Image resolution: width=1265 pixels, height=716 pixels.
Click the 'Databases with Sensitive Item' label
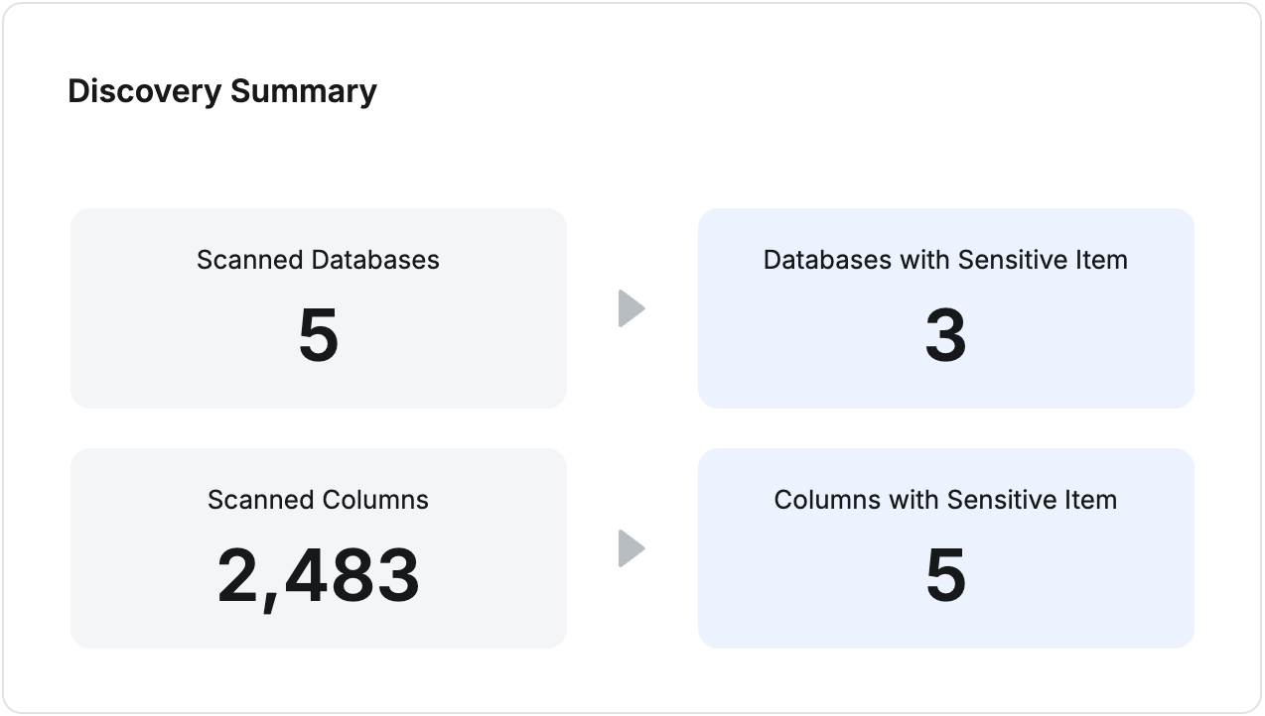[x=945, y=260]
